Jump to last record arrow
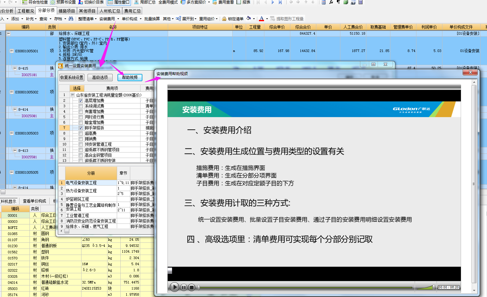The image size is (487, 297). (x=280, y=2)
